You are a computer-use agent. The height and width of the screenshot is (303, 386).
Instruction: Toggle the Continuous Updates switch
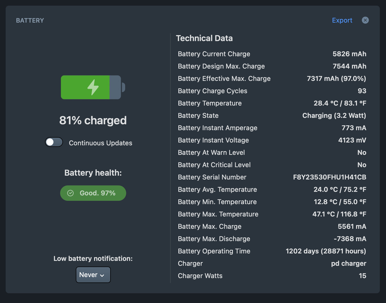[54, 142]
